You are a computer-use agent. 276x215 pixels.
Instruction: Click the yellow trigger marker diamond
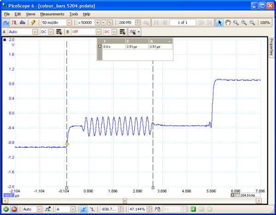67,144
